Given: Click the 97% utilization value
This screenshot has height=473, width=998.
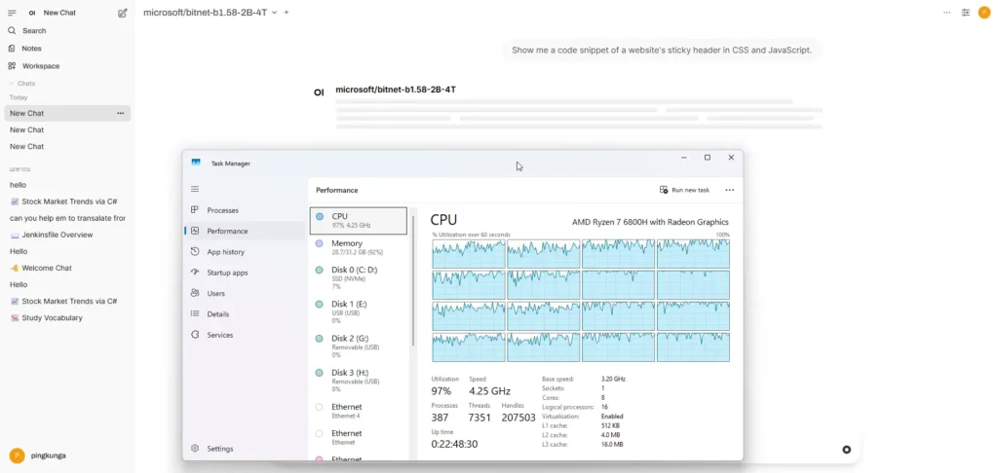Looking at the screenshot, I should pos(441,391).
